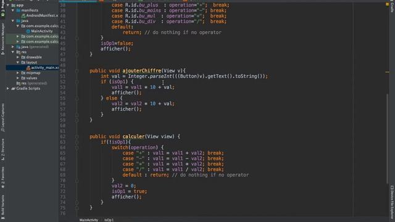
Task: Fold the if block at line 52
Action: point(77,82)
